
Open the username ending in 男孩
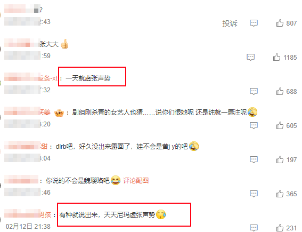28,214
